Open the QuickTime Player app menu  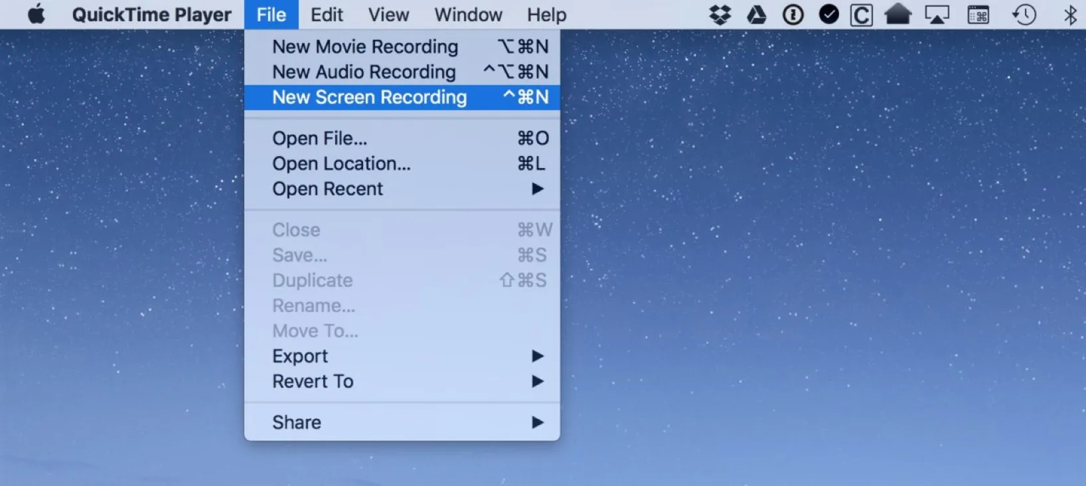[151, 15]
